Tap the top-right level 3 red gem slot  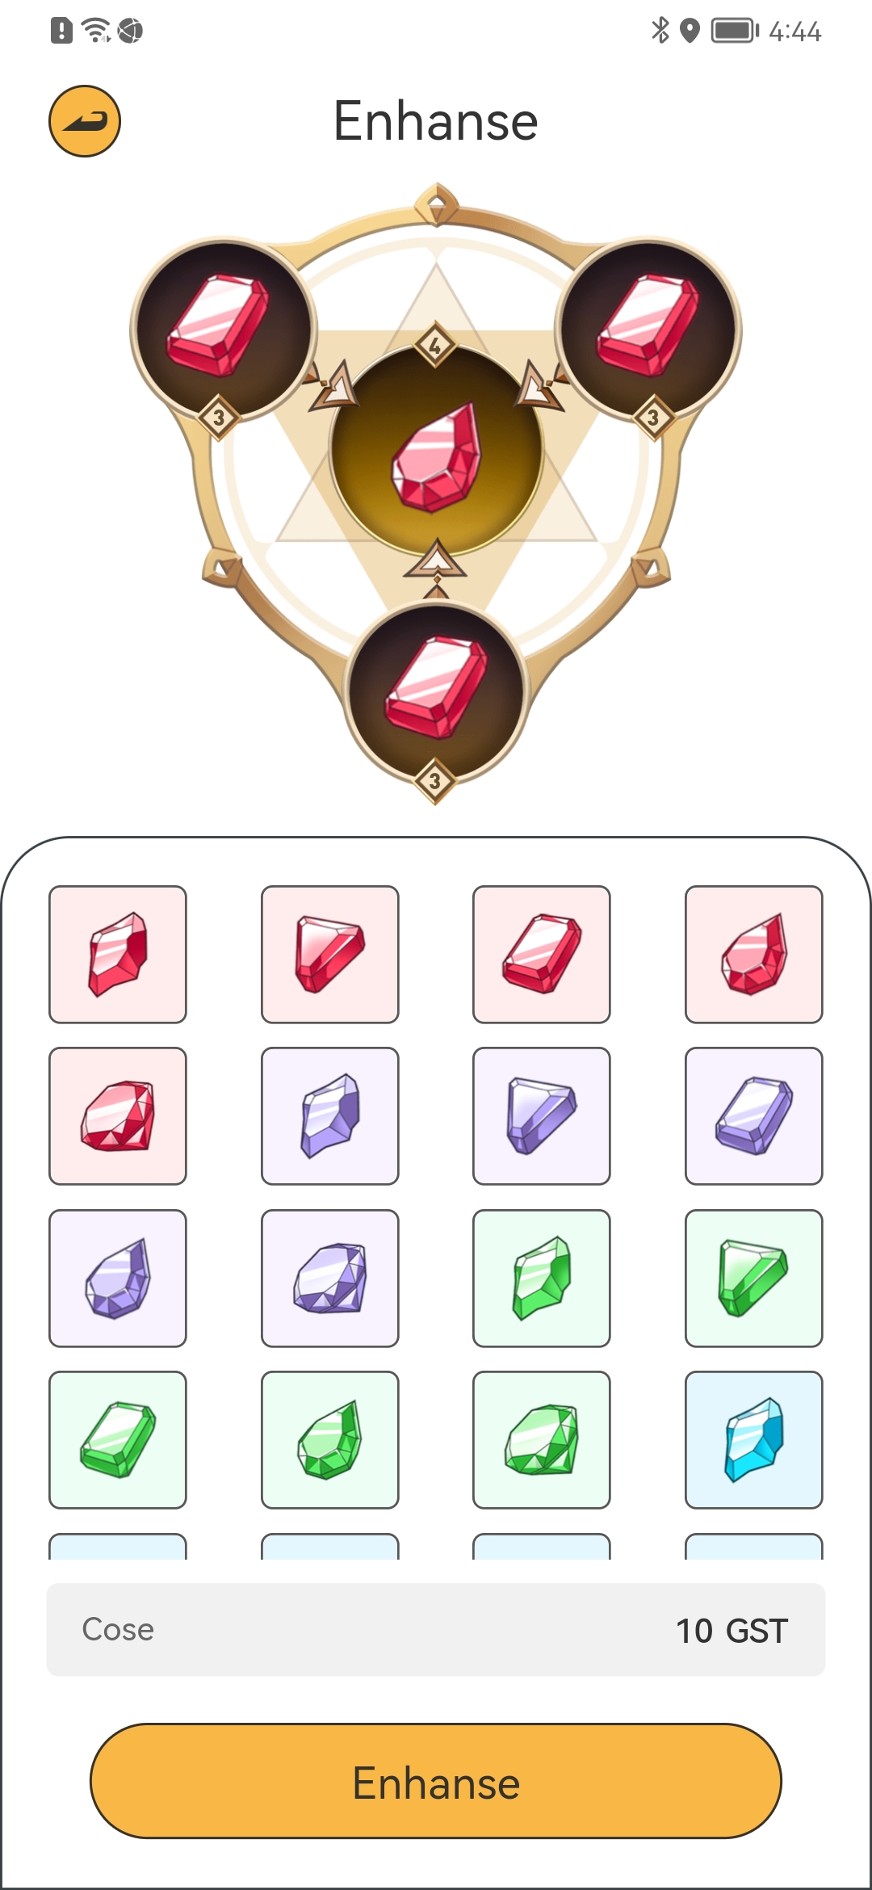point(648,329)
